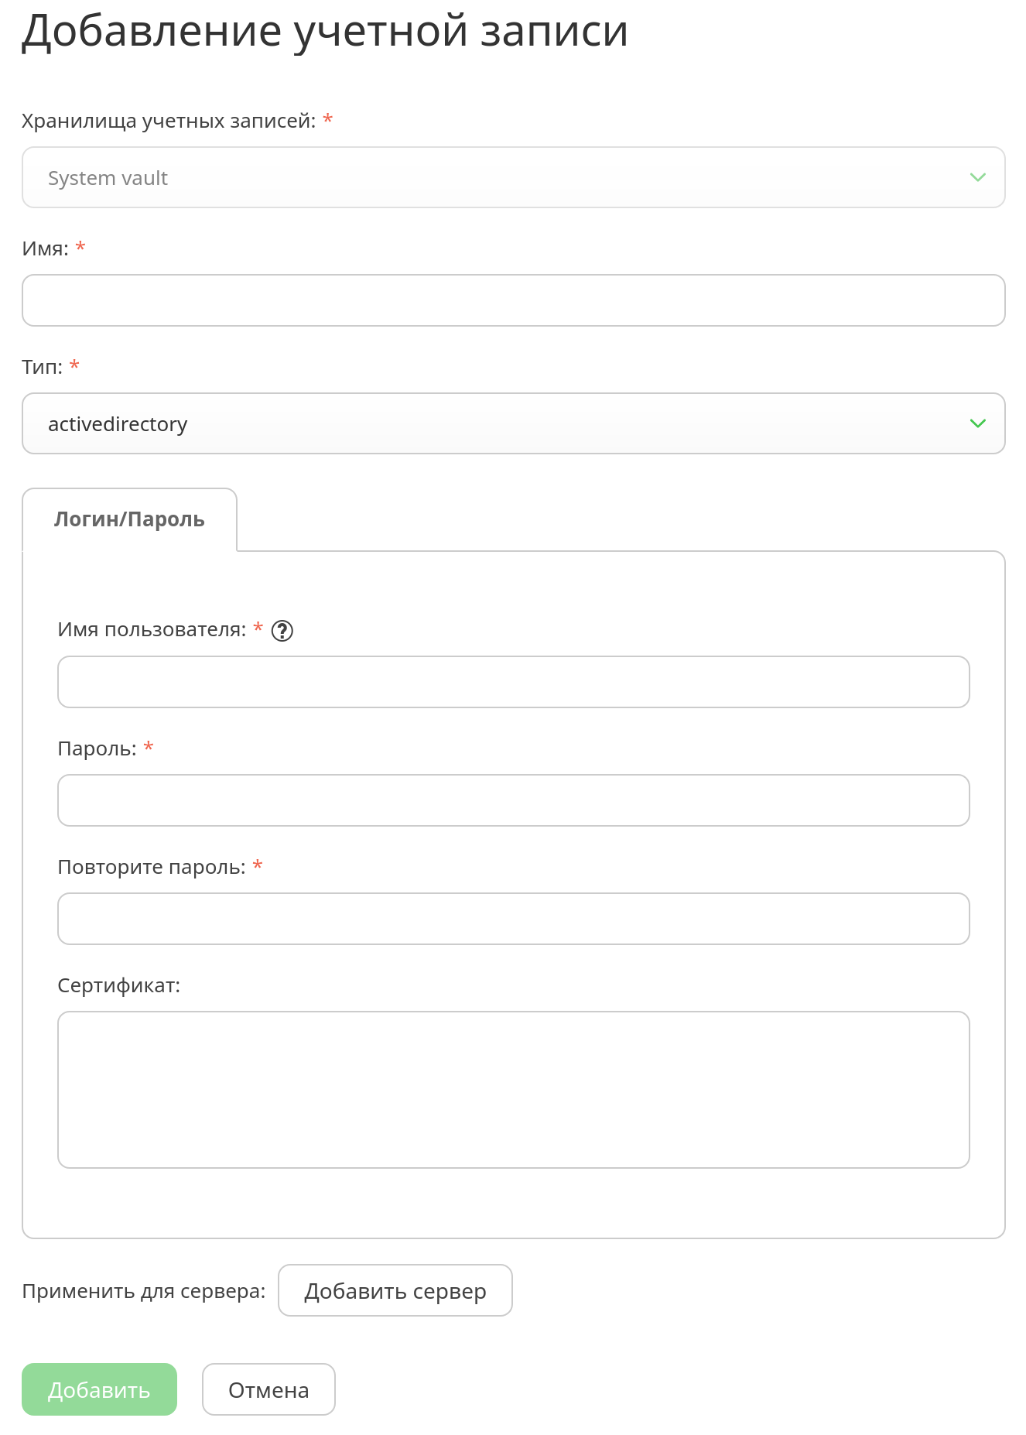Submit the form with green Добавить button
Viewport: 1026px width, 1435px height.
(99, 1389)
